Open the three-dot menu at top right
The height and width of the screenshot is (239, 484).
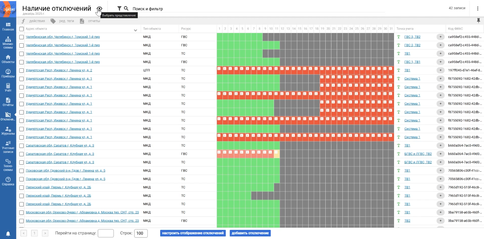478,9
